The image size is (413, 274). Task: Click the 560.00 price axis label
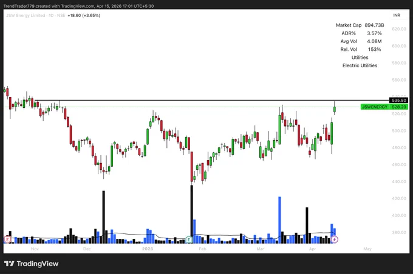pos(399,80)
